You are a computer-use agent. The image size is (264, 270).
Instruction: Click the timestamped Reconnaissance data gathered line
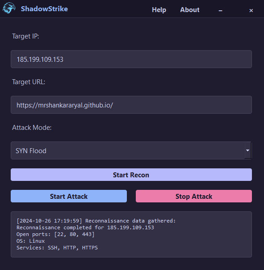pyautogui.click(x=96, y=221)
